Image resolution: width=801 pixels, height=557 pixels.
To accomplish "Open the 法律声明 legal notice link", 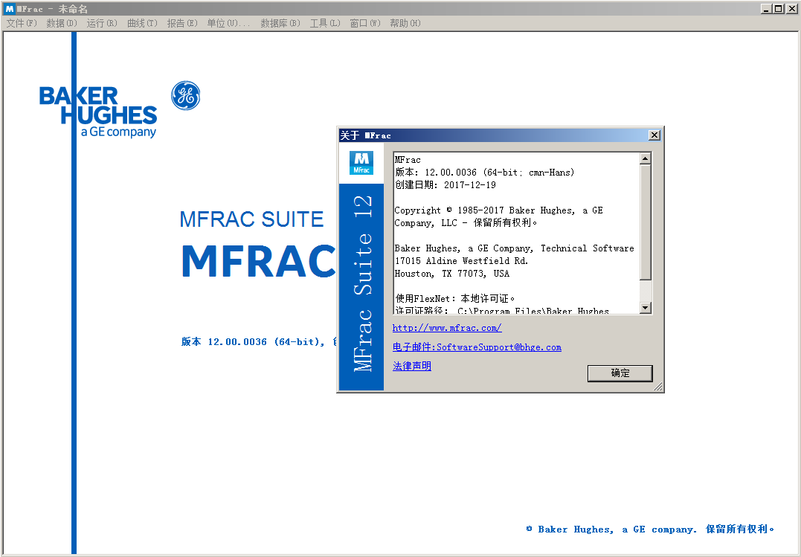I will coord(412,367).
